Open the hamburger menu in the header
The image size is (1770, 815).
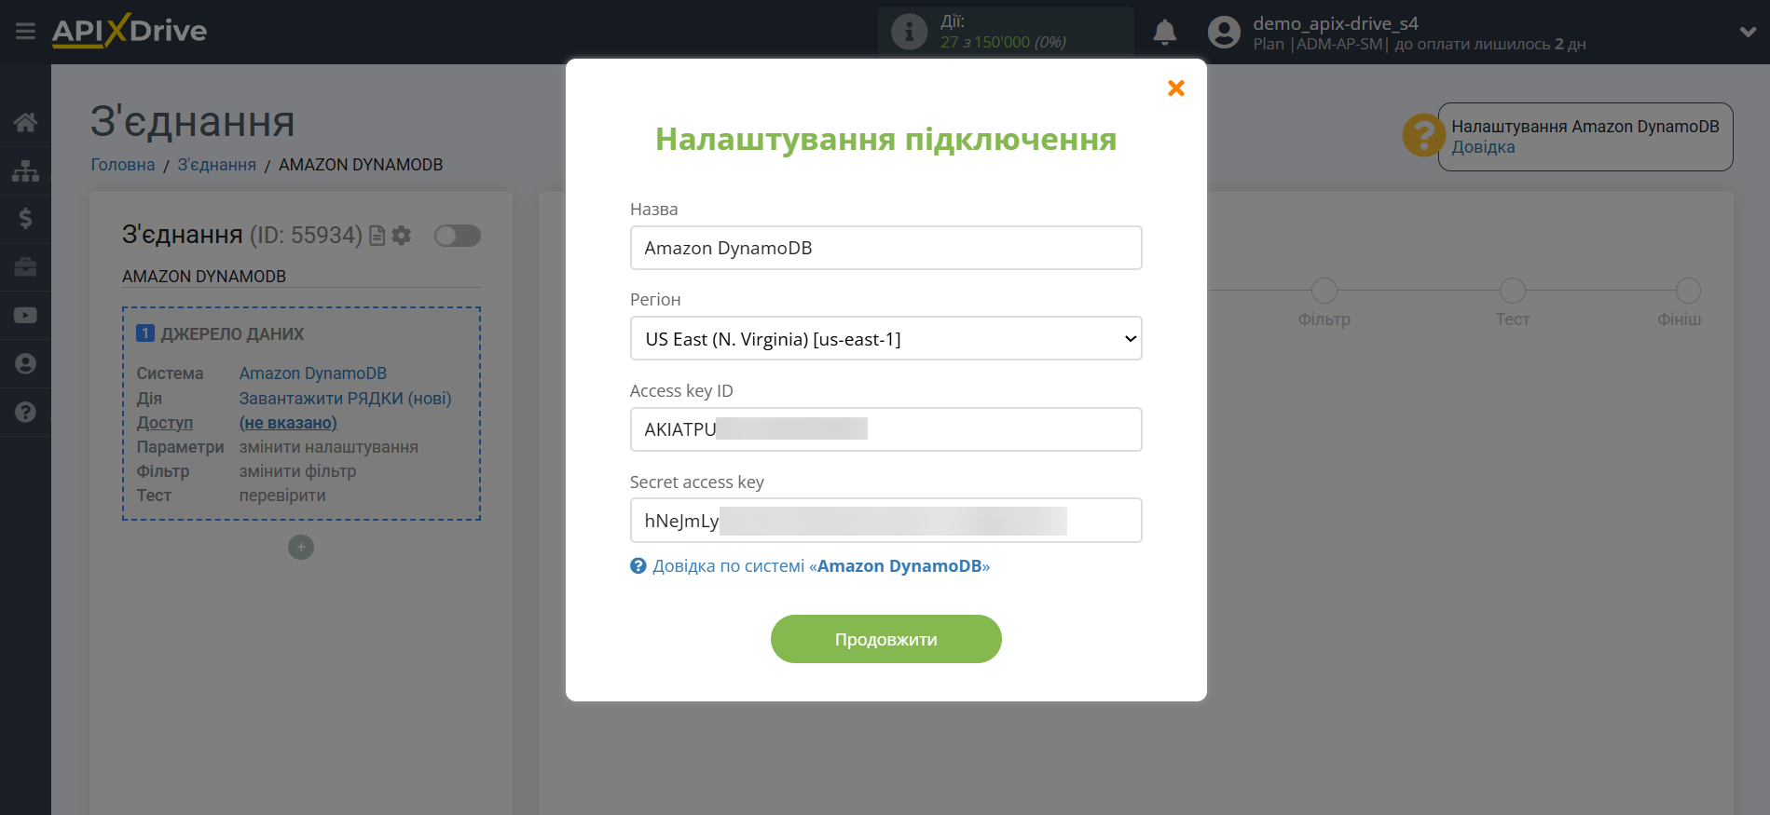click(x=25, y=32)
